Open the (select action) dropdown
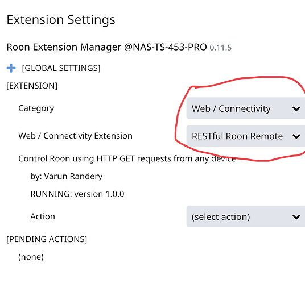 (x=246, y=216)
